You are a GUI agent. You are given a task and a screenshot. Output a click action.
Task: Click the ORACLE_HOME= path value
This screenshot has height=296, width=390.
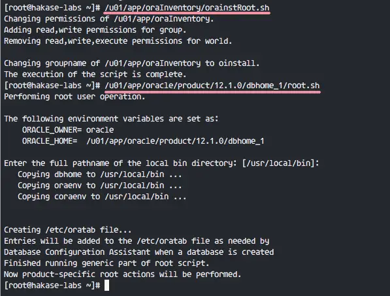pyautogui.click(x=175, y=141)
